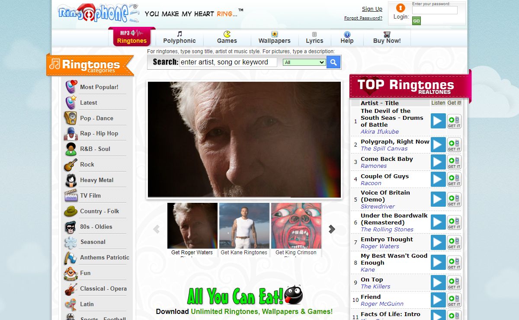Screen dimensions: 519x320
Task: Click the Heavy Metal category icon
Action: pos(71,180)
